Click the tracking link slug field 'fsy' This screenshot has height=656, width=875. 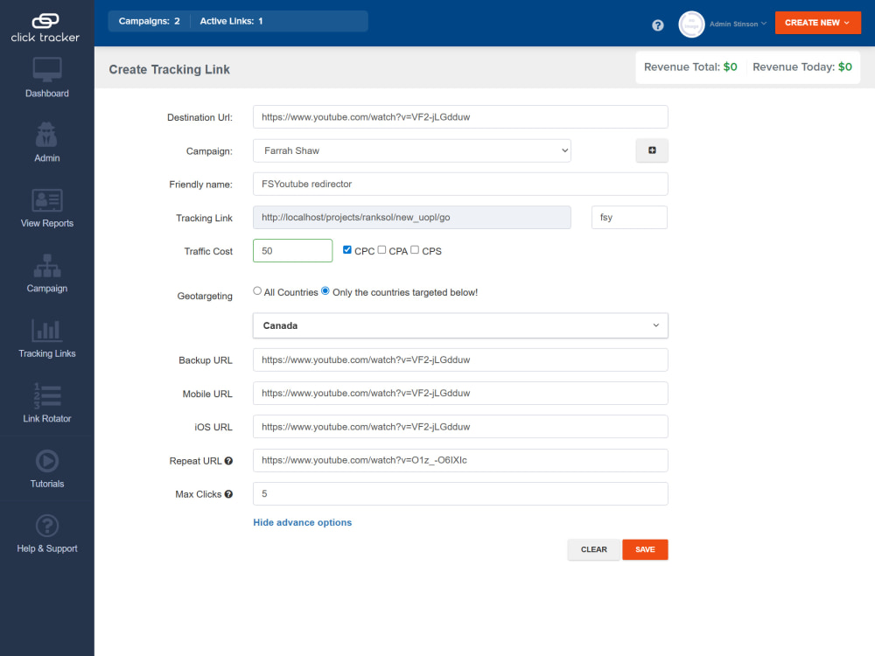629,218
